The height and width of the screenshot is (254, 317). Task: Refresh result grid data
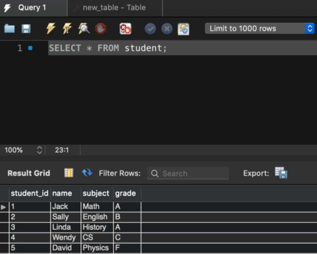87,173
